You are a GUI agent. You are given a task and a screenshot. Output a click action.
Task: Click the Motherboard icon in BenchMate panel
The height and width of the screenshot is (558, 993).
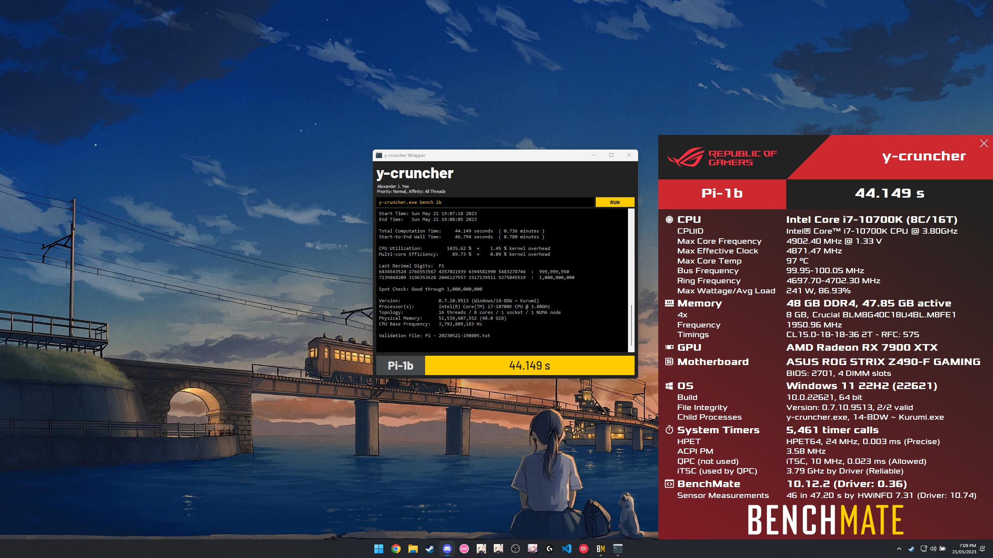(669, 362)
